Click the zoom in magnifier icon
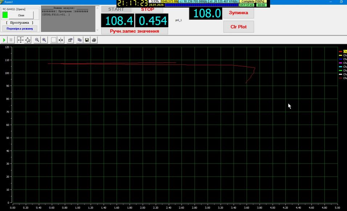The height and width of the screenshot is (211, 347). (x=44, y=40)
